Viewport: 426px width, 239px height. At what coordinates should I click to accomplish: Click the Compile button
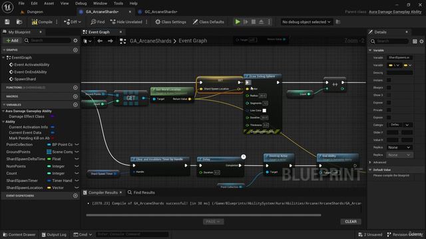tap(42, 22)
